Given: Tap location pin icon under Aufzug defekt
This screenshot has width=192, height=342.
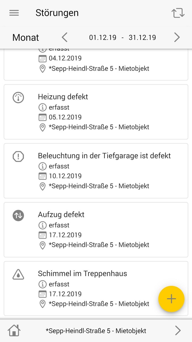Looking at the screenshot, I should (42, 245).
